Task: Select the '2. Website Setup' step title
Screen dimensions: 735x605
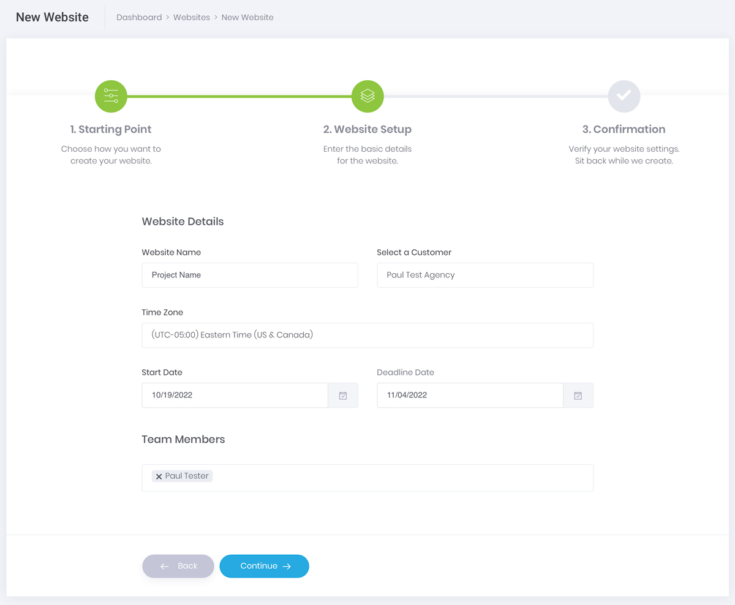Action: point(367,129)
